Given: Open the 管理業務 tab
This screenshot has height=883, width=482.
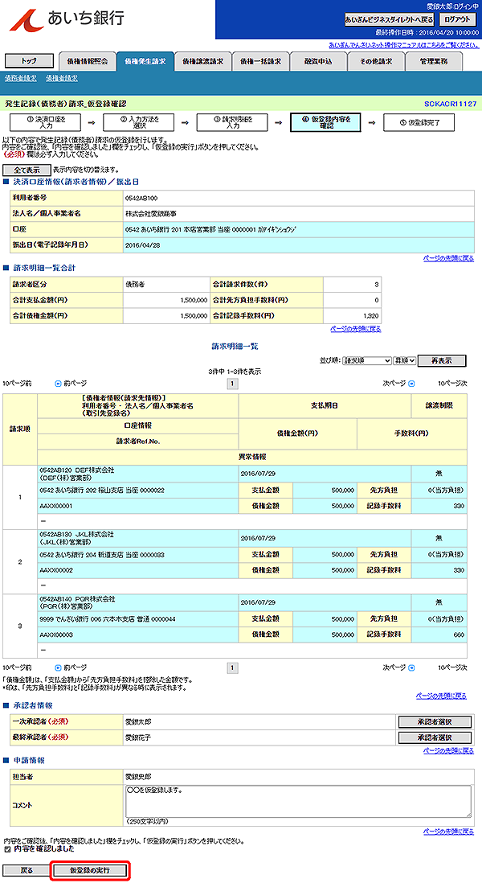Looking at the screenshot, I should (434, 61).
